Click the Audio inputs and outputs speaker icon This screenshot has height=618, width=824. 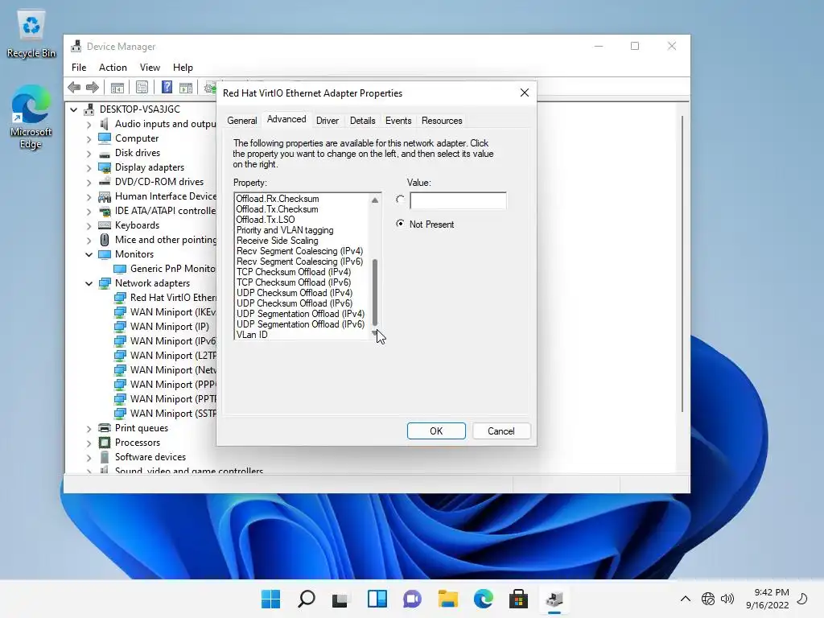tap(105, 124)
